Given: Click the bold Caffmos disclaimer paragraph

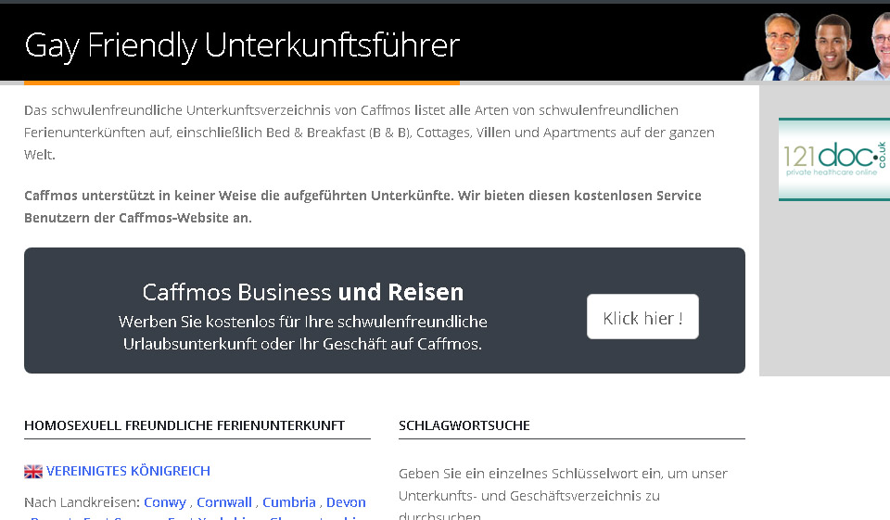Looking at the screenshot, I should point(362,207).
